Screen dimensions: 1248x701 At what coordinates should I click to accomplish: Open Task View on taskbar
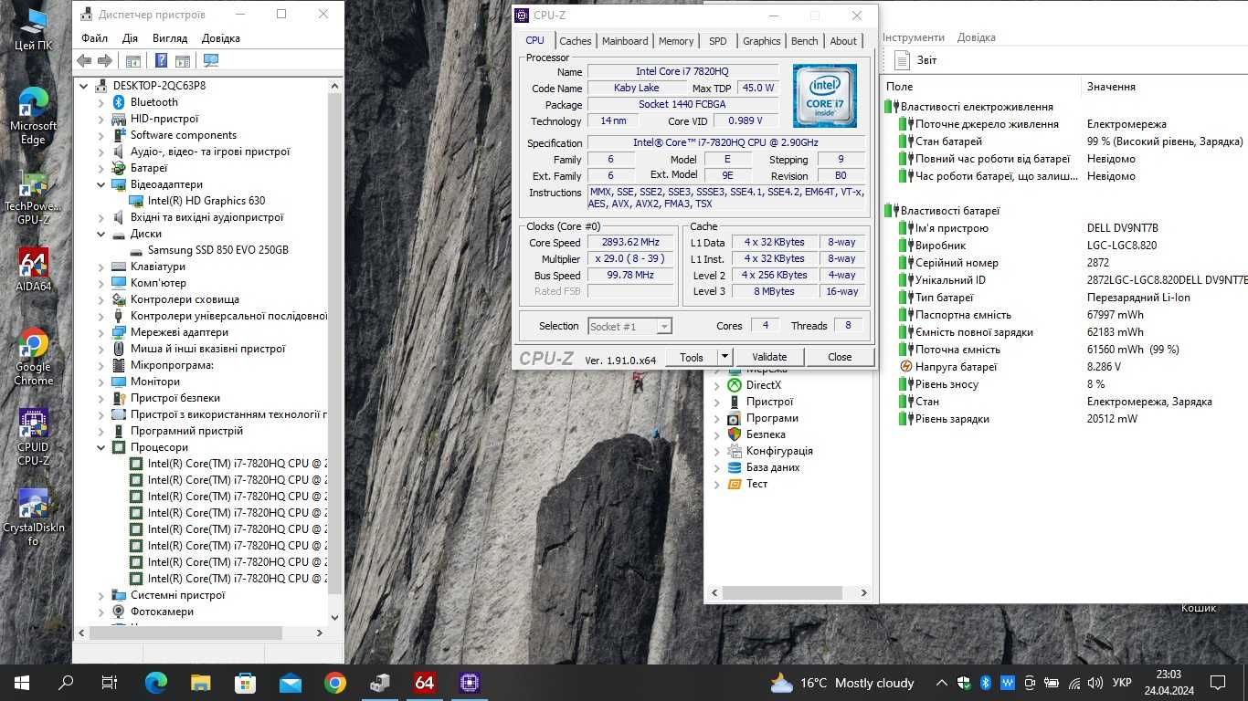coord(110,683)
